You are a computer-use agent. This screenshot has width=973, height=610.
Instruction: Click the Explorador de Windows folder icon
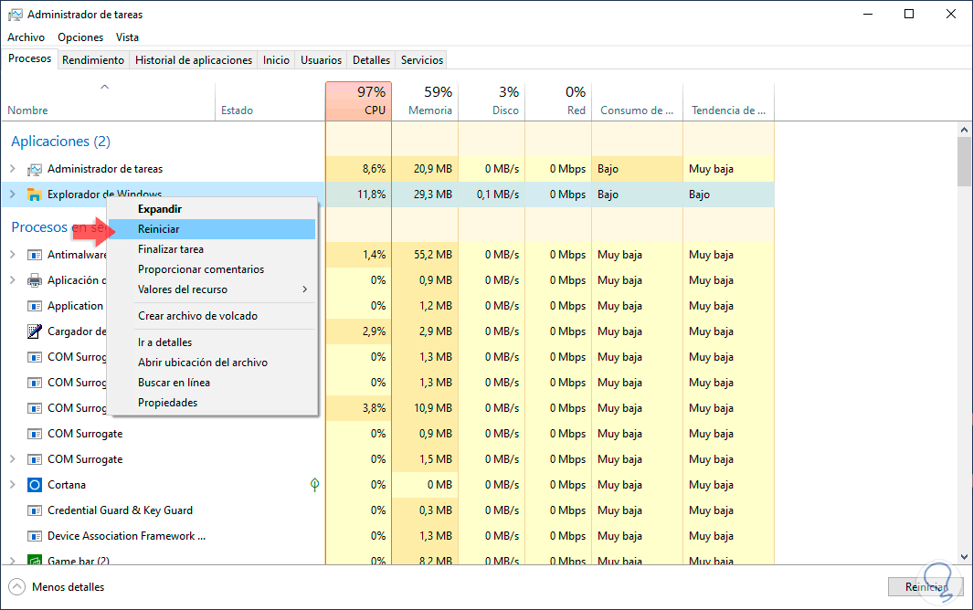point(35,195)
